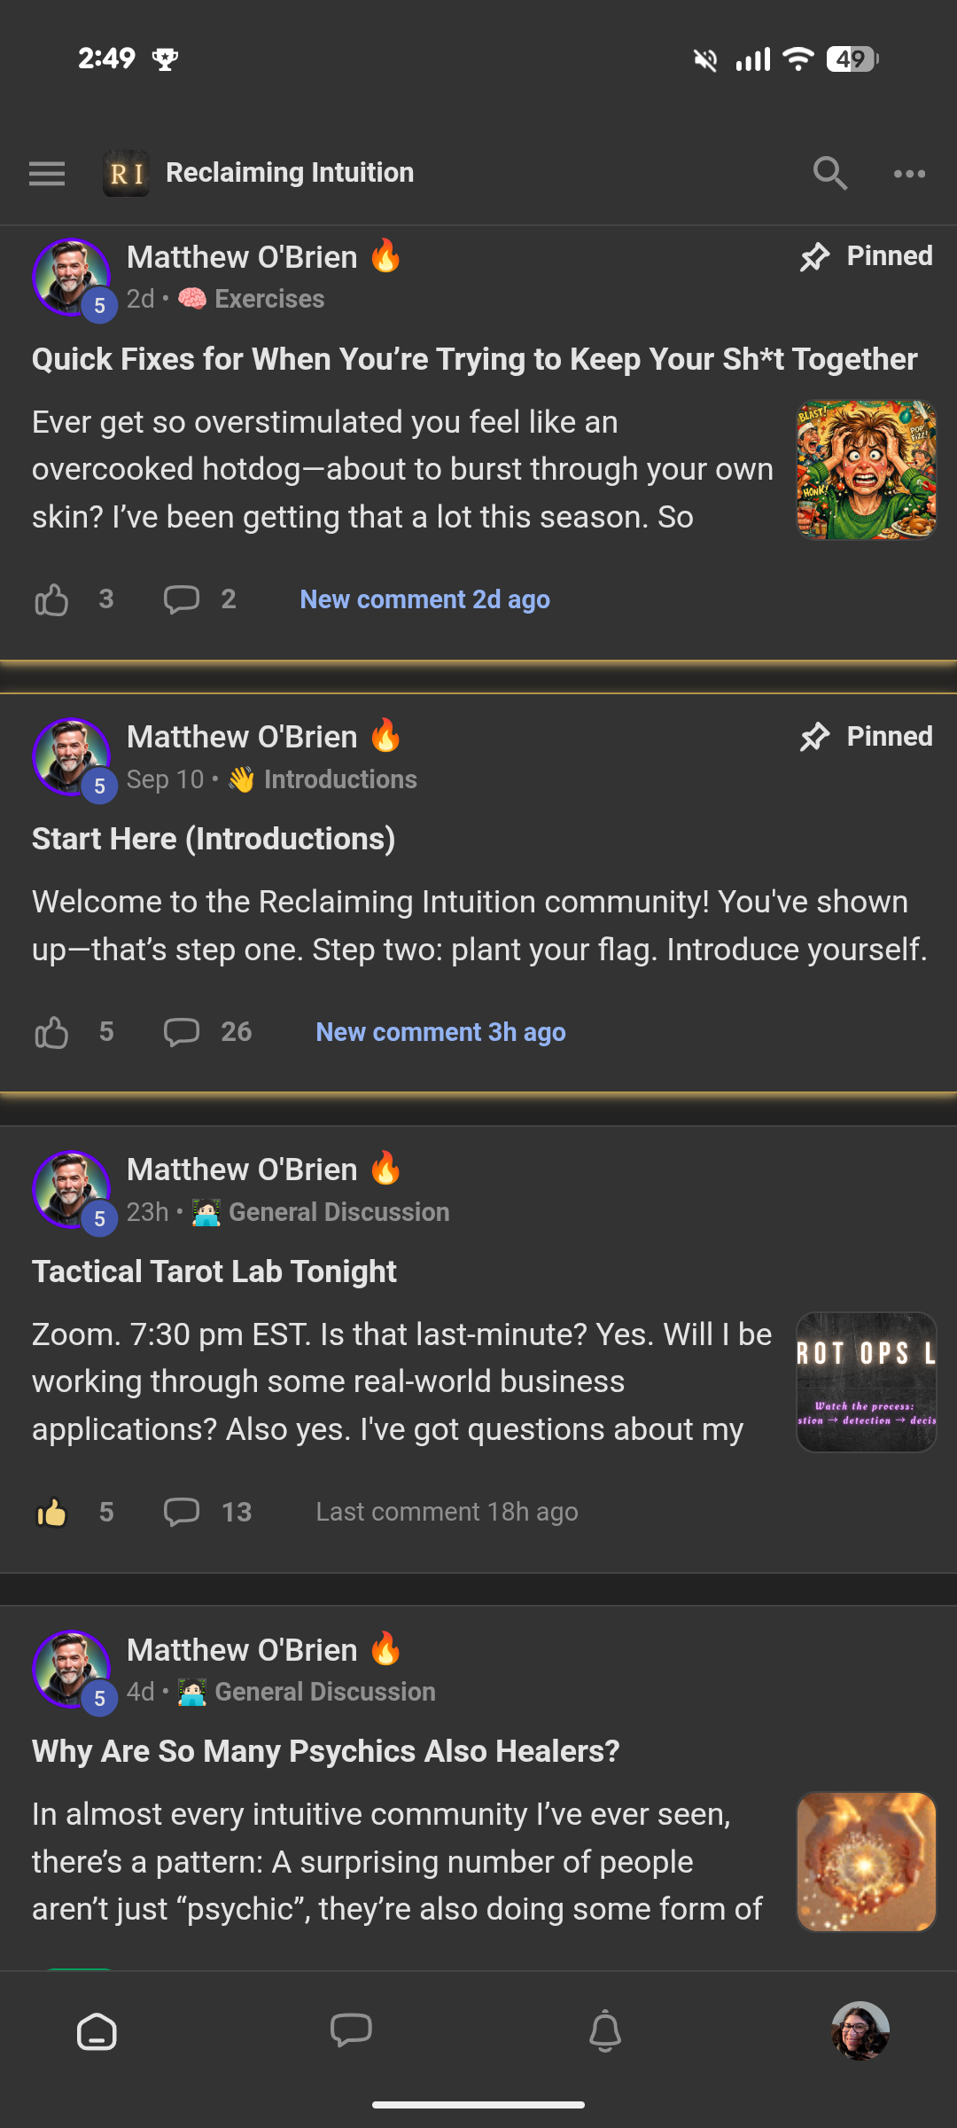Open the chat messages tab
This screenshot has height=2128, width=957.
point(351,2031)
